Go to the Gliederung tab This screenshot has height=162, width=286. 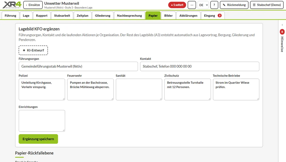[103, 16]
